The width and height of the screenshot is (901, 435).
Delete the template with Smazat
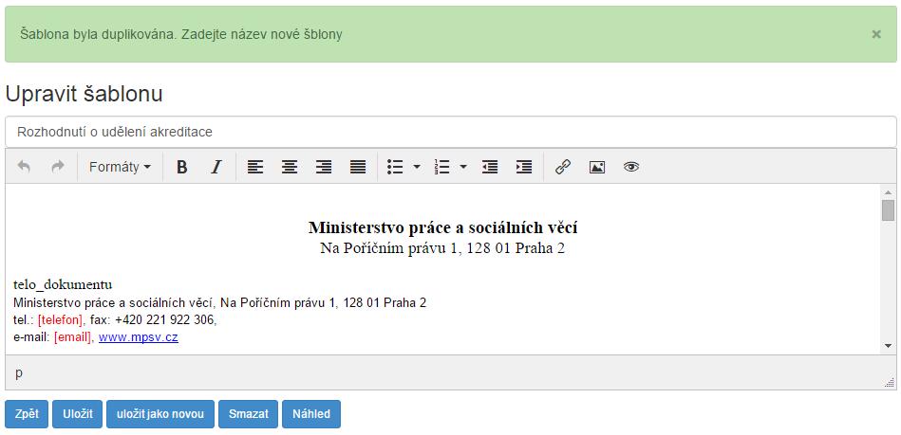tap(248, 414)
